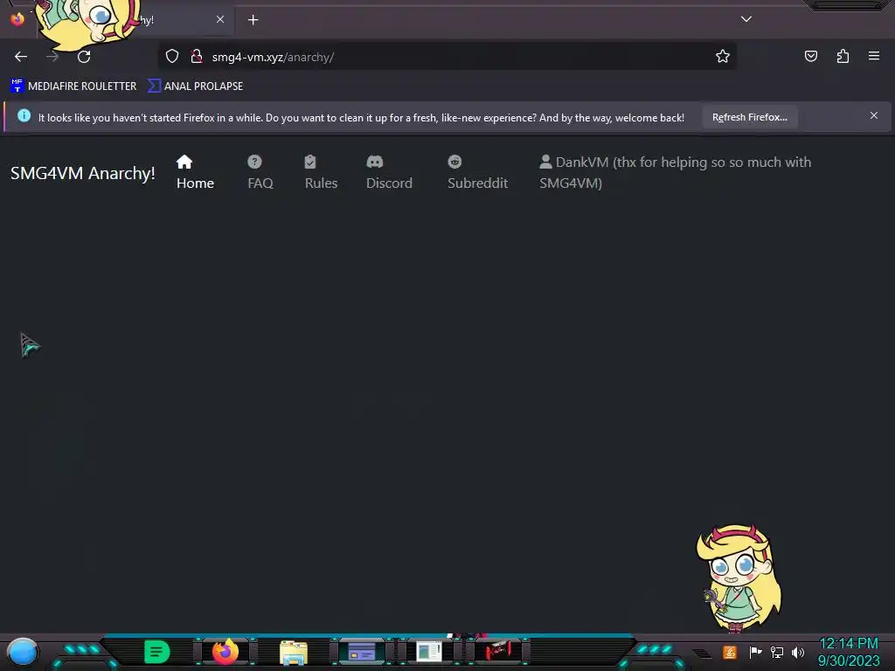Open the blue card window taskbar item
This screenshot has width=895, height=671.
(x=362, y=652)
